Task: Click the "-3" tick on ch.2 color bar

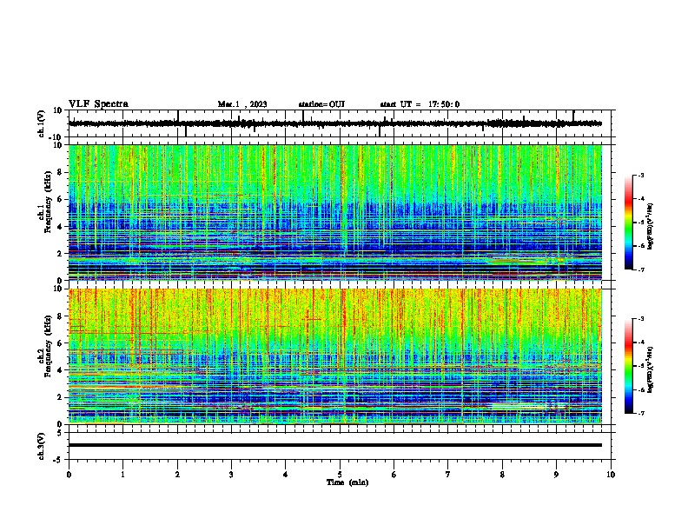Action: point(640,319)
